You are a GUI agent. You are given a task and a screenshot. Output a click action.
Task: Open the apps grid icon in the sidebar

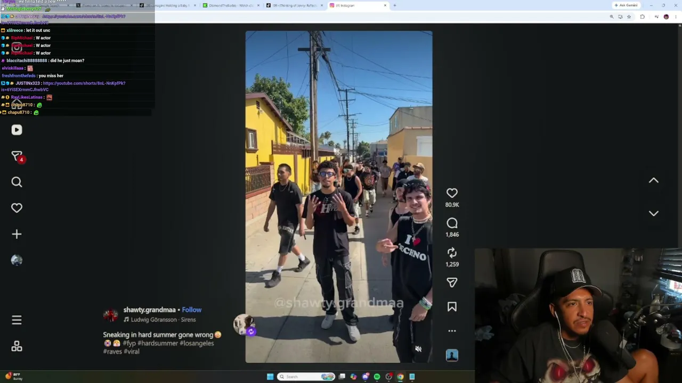click(x=17, y=346)
